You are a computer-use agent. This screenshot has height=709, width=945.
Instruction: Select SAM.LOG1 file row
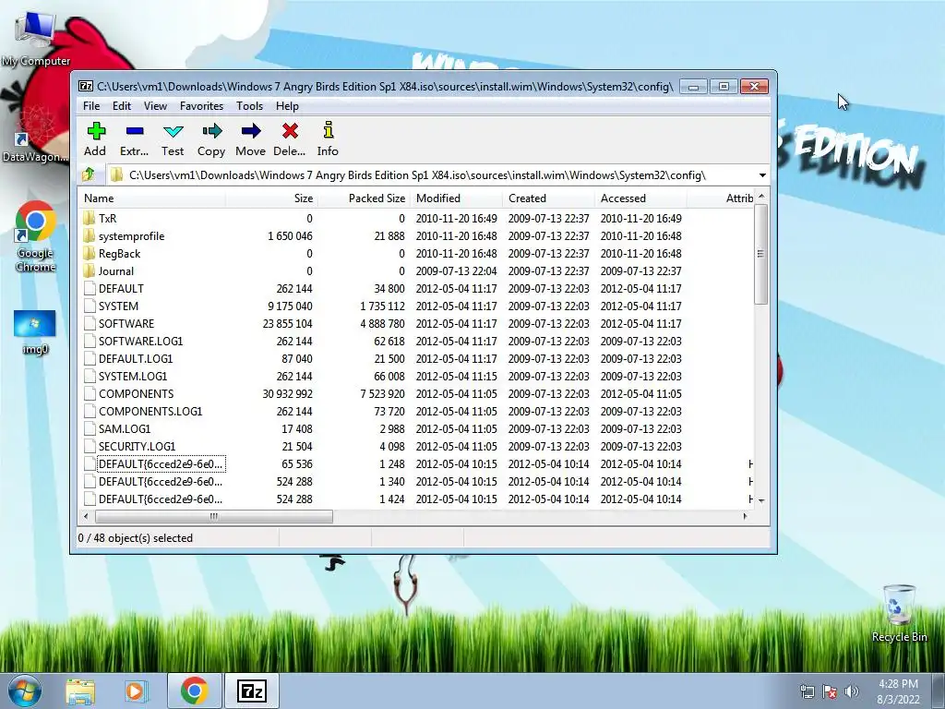416,428
